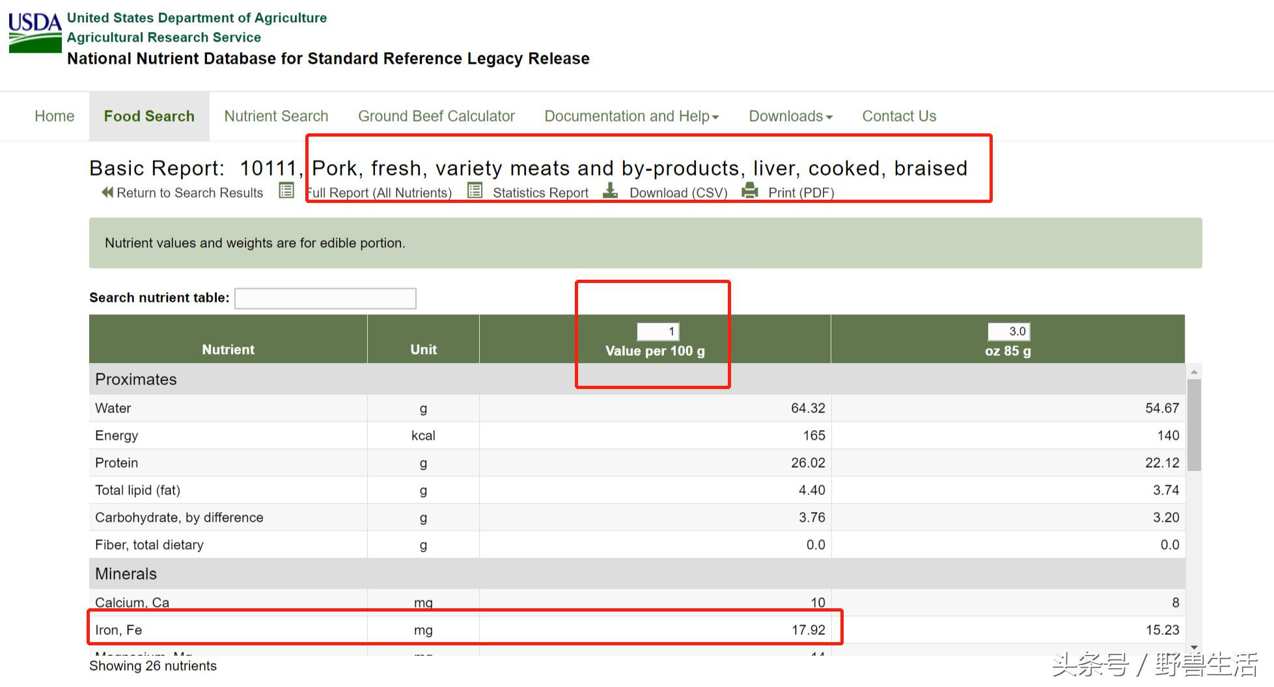Click the Download CSV arrow icon
This screenshot has width=1274, height=687.
click(x=610, y=191)
